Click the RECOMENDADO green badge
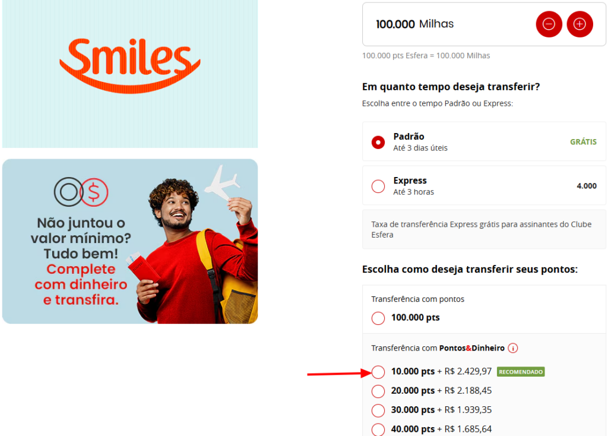This screenshot has height=436, width=608. coord(521,372)
